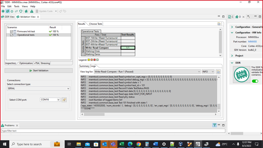
Task: Open the Tools menu
Action: 17,6
